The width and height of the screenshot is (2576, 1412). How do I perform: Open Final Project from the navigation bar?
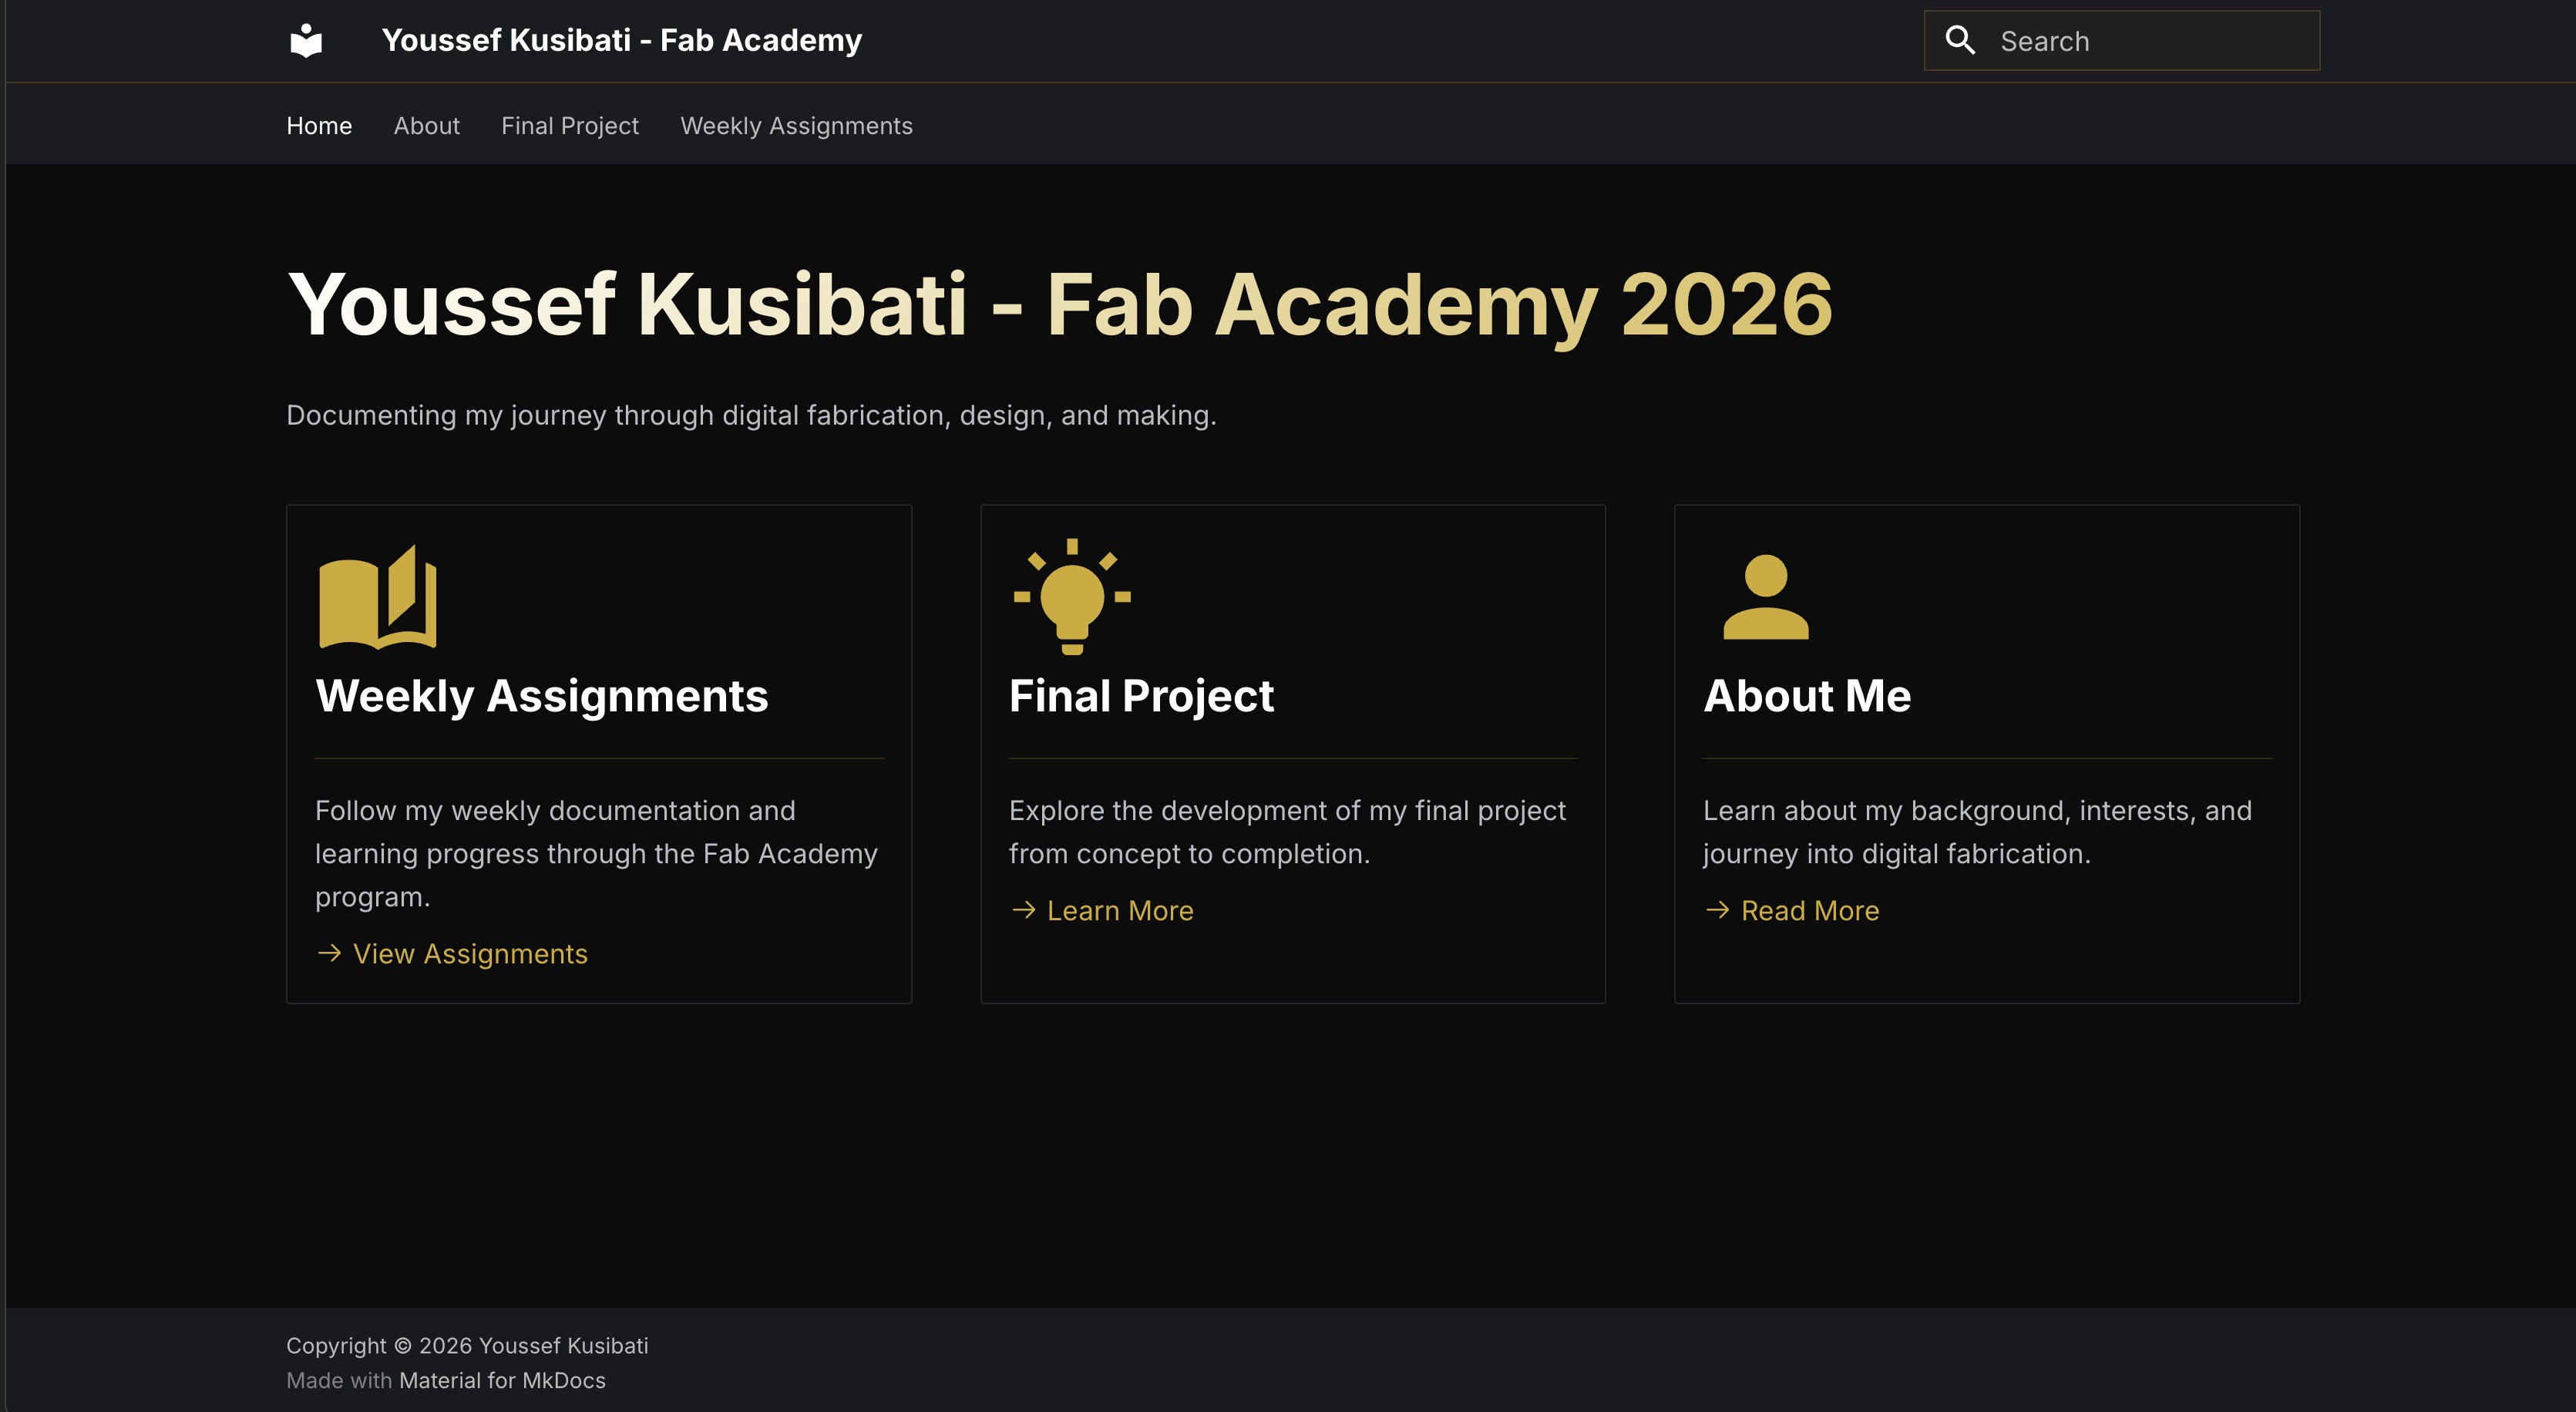[570, 125]
